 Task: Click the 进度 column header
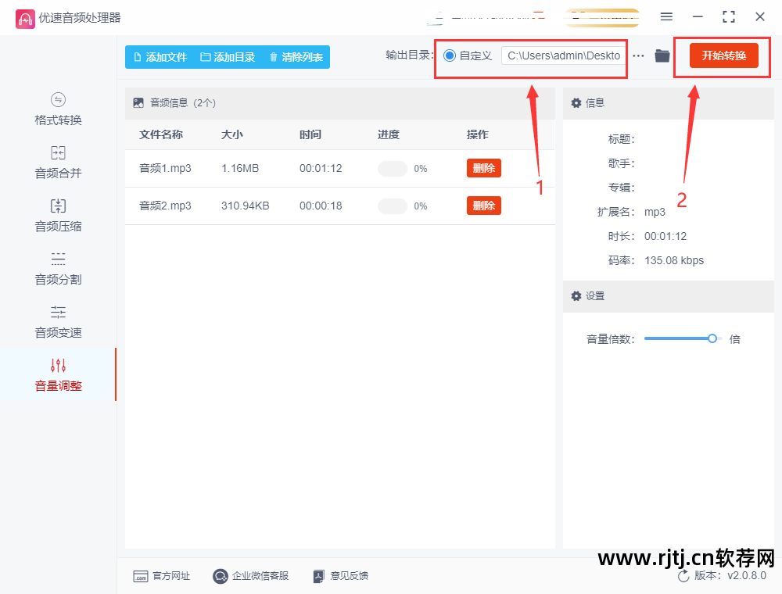(389, 134)
